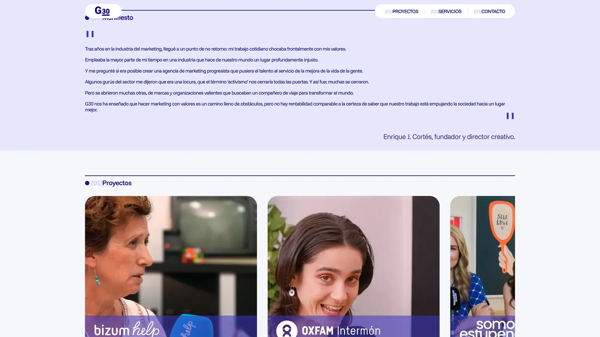The width and height of the screenshot is (600, 337).
Task: Click paragraph starting 'G30 nos ha enseñado'
Action: (x=295, y=107)
